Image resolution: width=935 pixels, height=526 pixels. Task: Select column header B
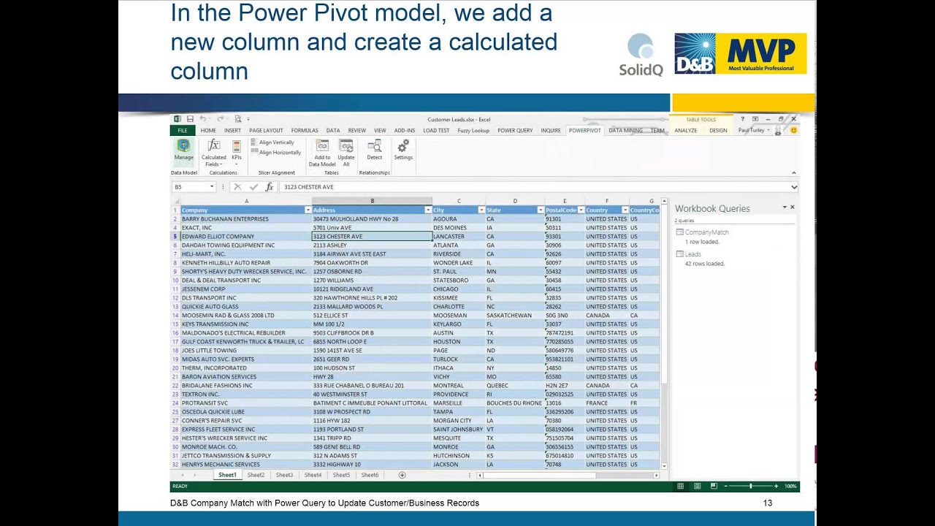pyautogui.click(x=372, y=201)
